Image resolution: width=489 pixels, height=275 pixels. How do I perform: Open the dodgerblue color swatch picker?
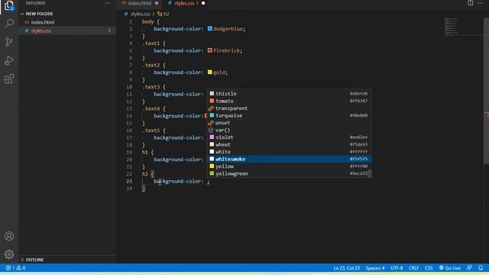tap(210, 28)
